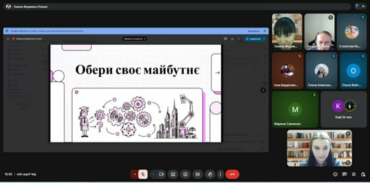This screenshot has height=183, width=370.
Task: Expand arrow next to blue Share button
Action: 264,39
